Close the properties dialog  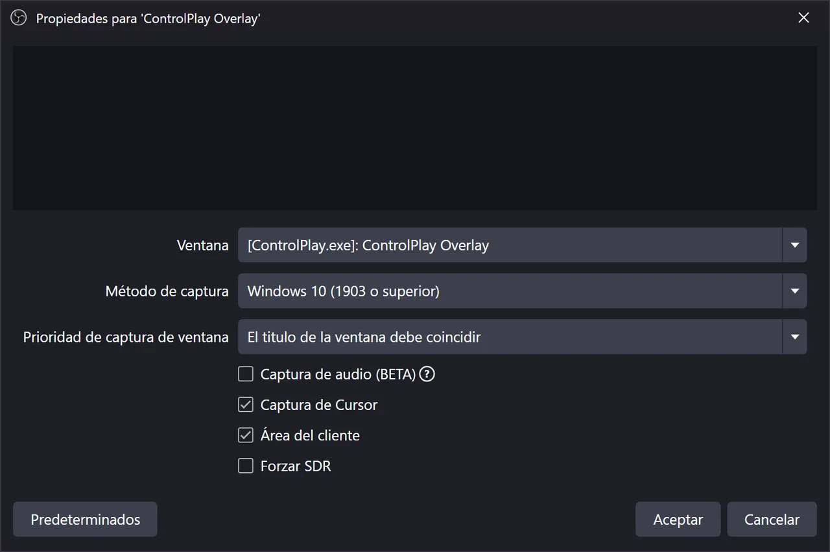(803, 18)
